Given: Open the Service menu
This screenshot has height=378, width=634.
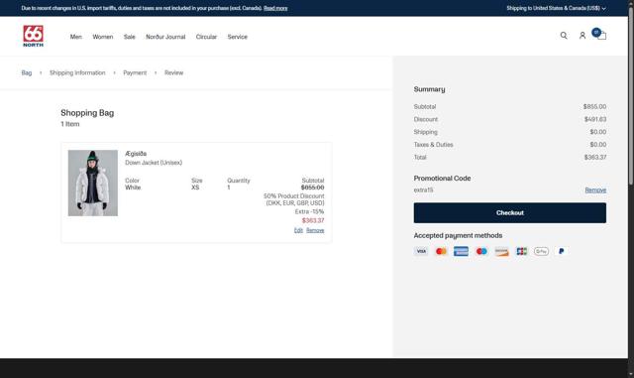Looking at the screenshot, I should click(x=238, y=37).
